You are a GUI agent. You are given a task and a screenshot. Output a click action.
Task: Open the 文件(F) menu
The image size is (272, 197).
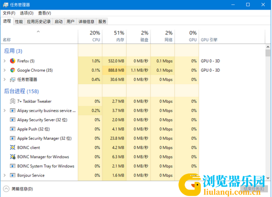click(x=9, y=13)
